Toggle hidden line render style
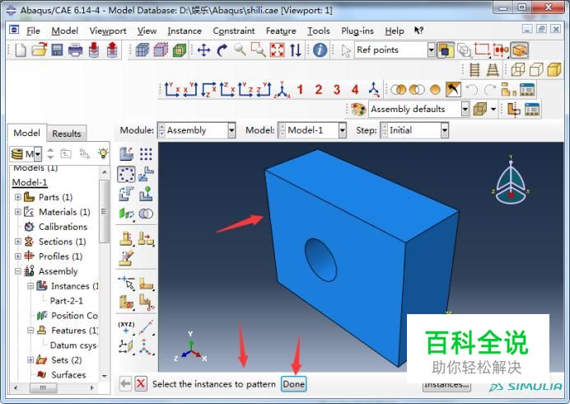Screen dimensions: 570x404 click(x=536, y=69)
